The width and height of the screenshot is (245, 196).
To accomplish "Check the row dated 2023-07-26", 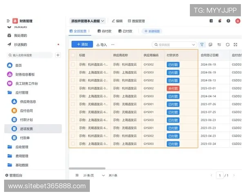I will pos(73,104).
